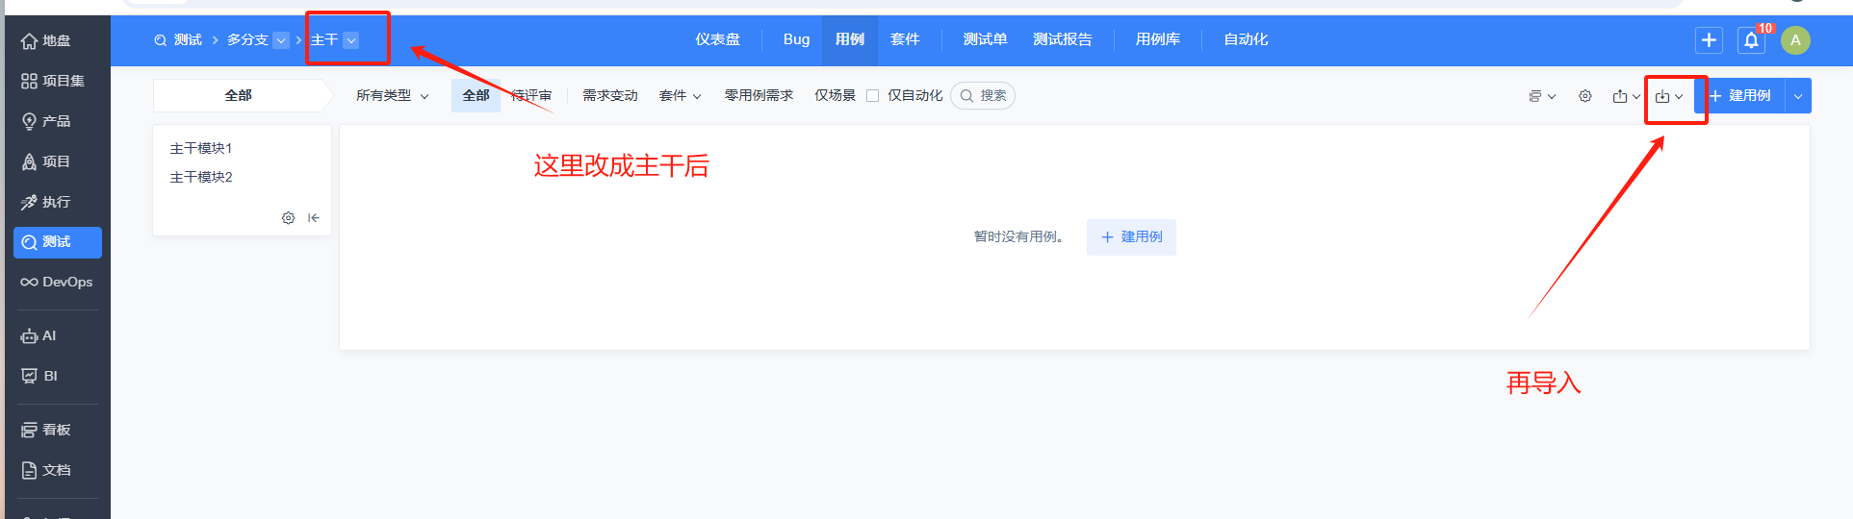
Task: Toggle the 仅自动化 checkbox
Action: click(873, 95)
